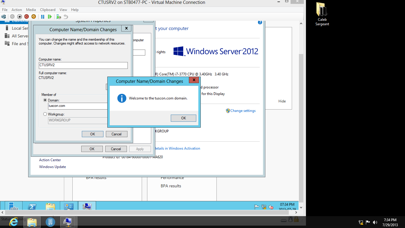Pause the virtual machine

coord(43,17)
